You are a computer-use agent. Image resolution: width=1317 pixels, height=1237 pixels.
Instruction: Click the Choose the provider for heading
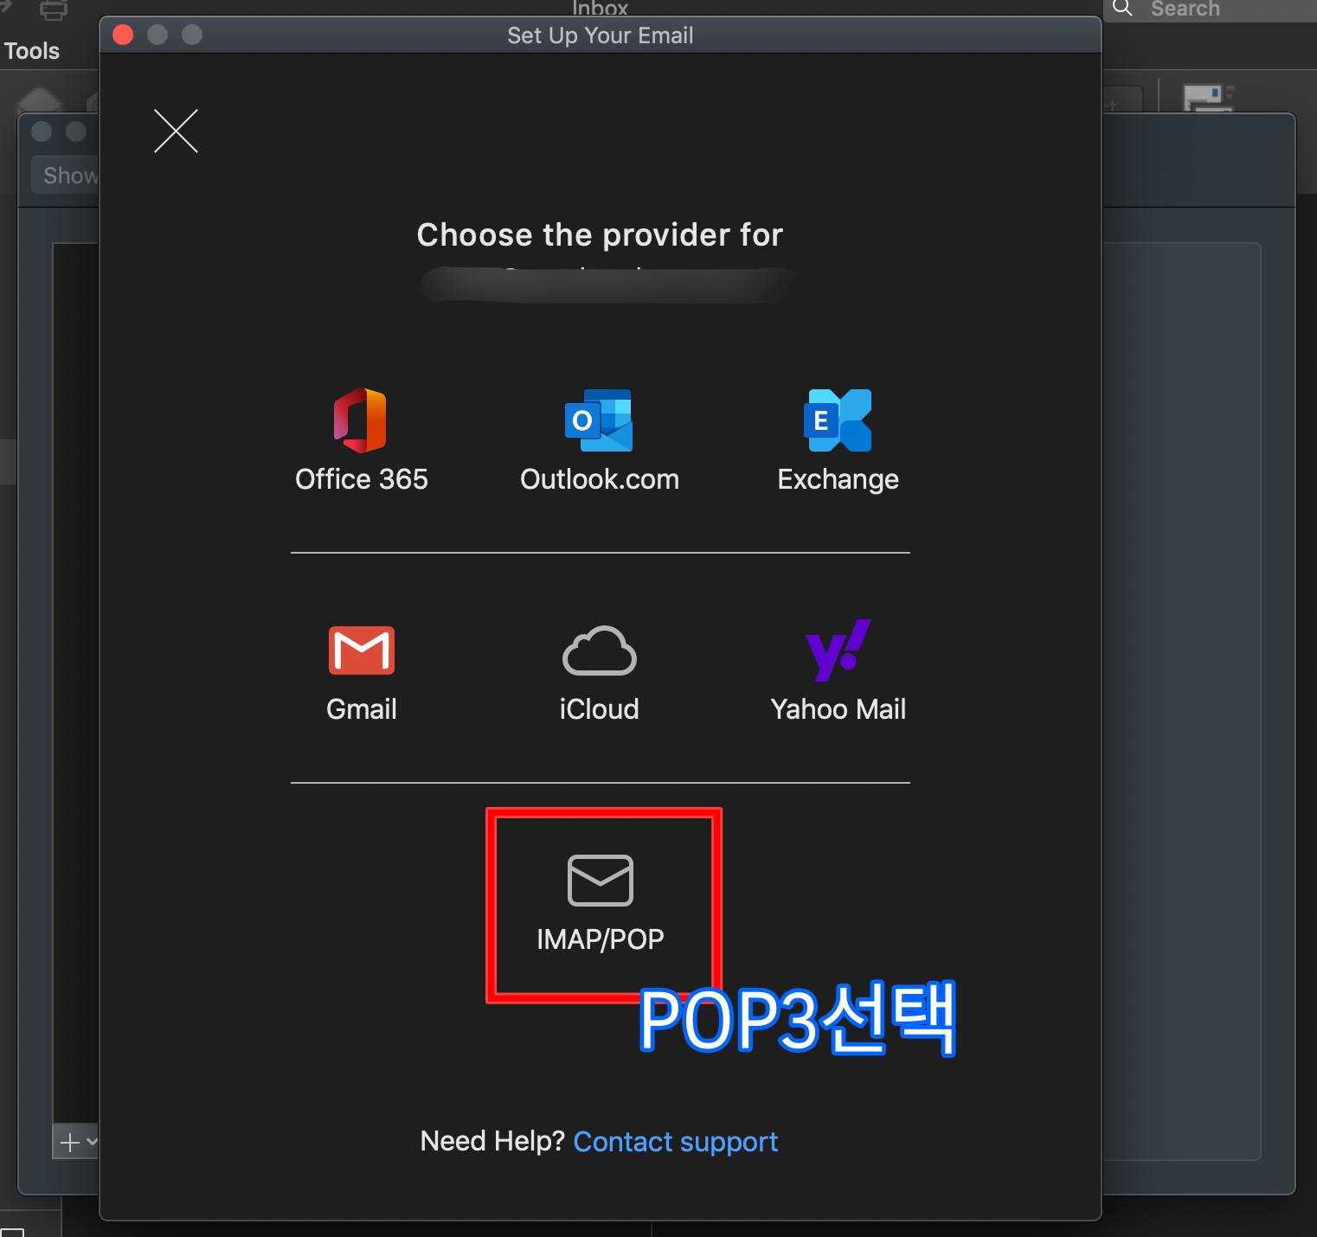[x=600, y=234]
